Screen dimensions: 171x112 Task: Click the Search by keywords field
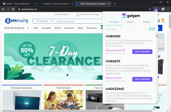(79, 21)
